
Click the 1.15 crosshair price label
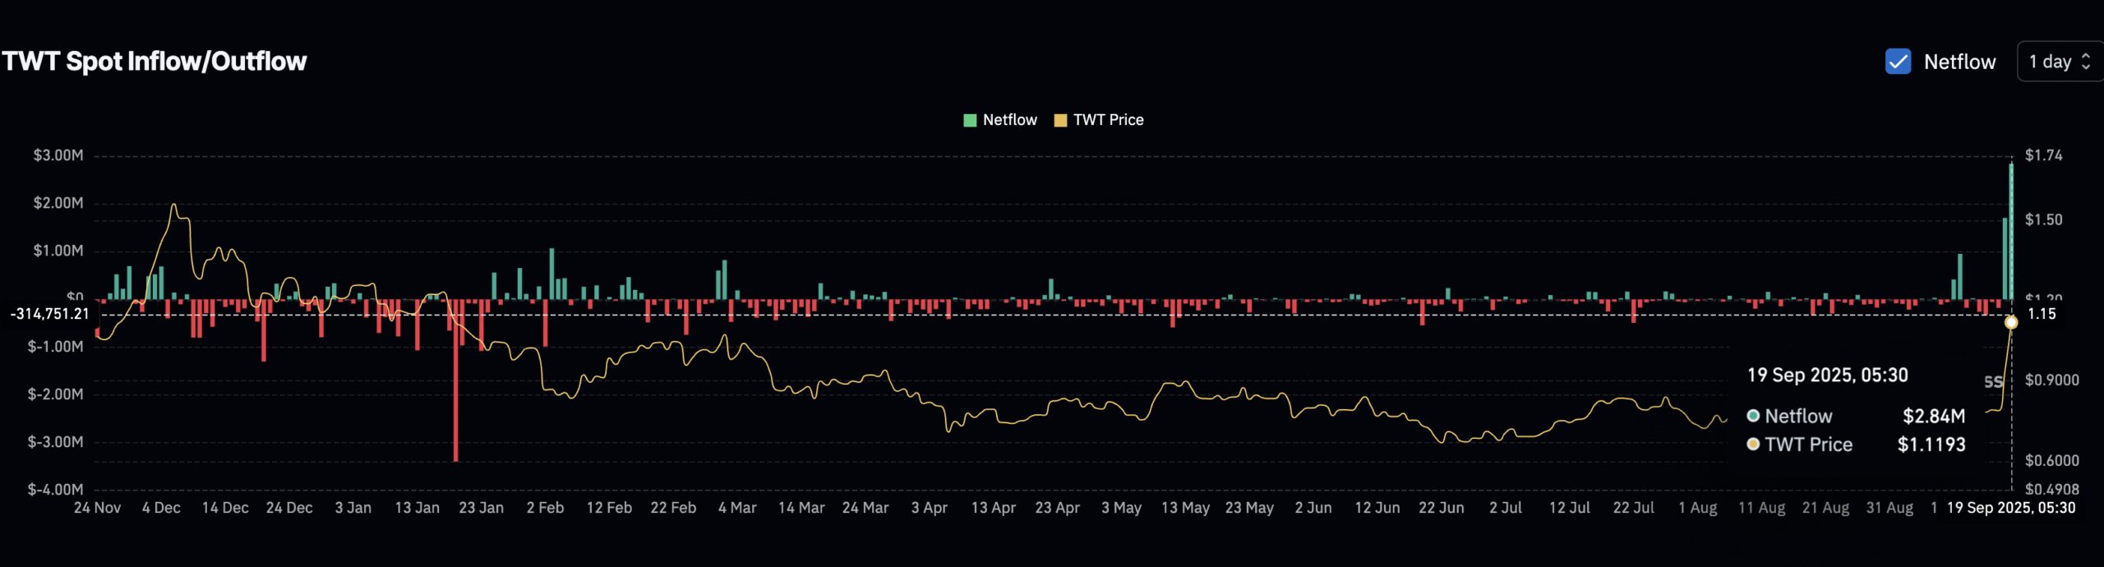(x=2042, y=314)
